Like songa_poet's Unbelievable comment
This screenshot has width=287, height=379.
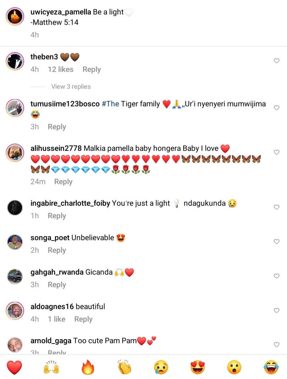coord(277,242)
